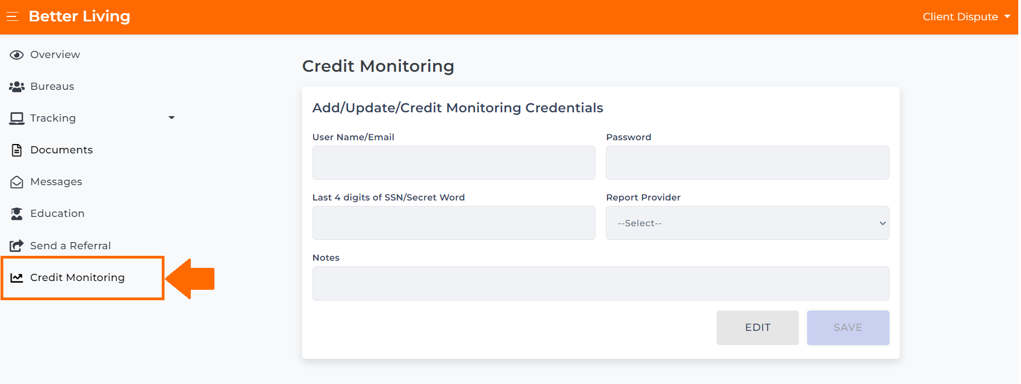Click the hamburger menu icon
The width and height of the screenshot is (1021, 384).
pos(12,16)
